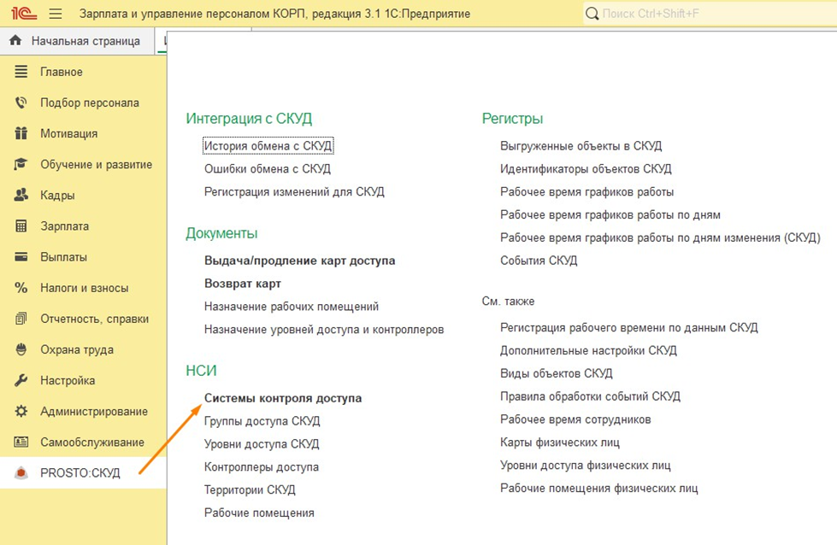Click the Охрана труда helmet icon

pyautogui.click(x=21, y=350)
